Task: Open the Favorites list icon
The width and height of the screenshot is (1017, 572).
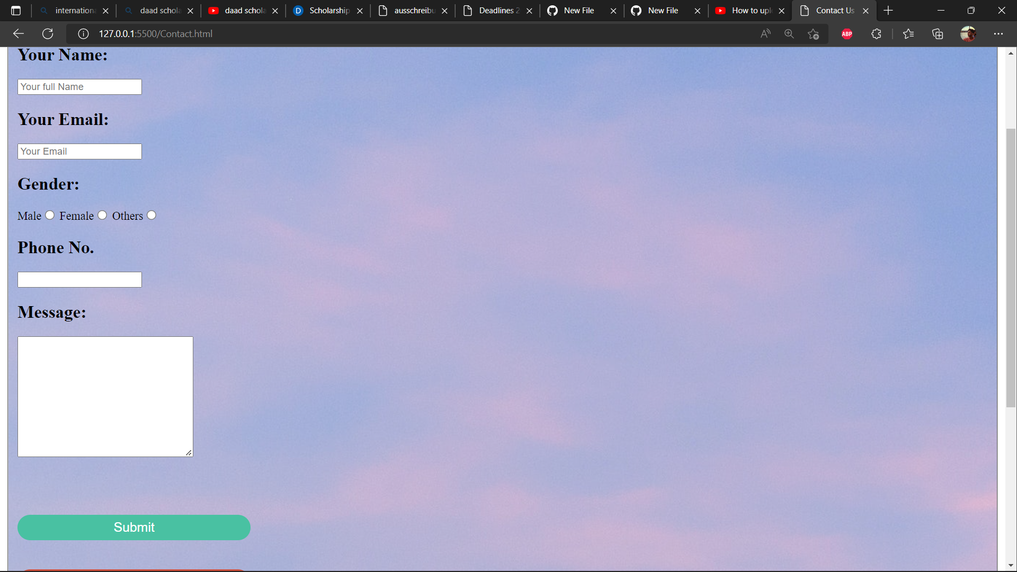Action: 908,34
